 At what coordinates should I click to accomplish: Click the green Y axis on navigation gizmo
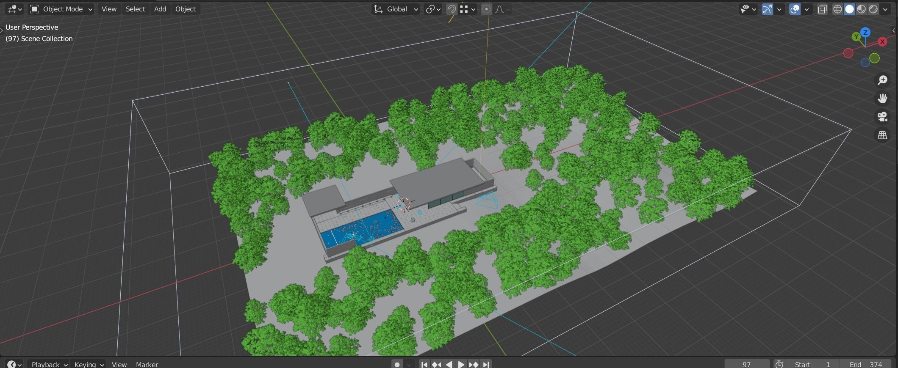[x=856, y=37]
